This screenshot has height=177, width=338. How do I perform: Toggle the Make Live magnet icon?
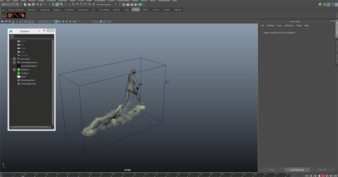click(x=94, y=4)
